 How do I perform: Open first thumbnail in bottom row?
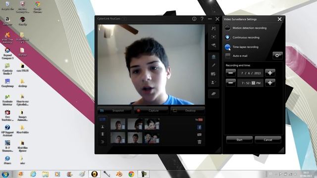(x=118, y=138)
